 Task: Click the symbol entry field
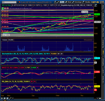[9, 2]
